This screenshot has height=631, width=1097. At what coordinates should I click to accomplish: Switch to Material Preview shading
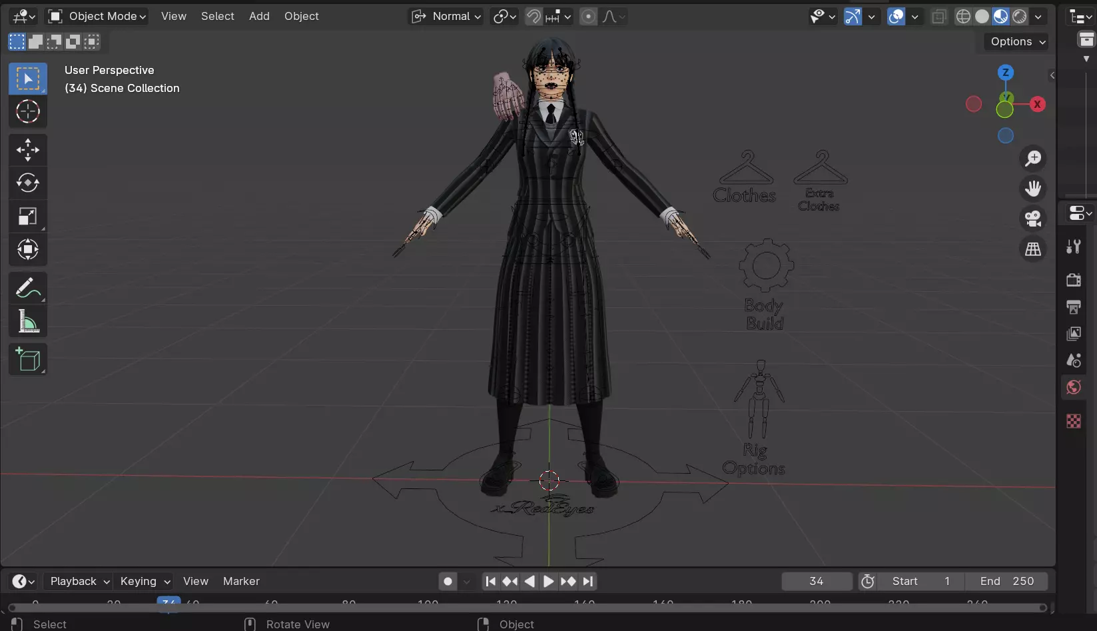[x=1000, y=16]
